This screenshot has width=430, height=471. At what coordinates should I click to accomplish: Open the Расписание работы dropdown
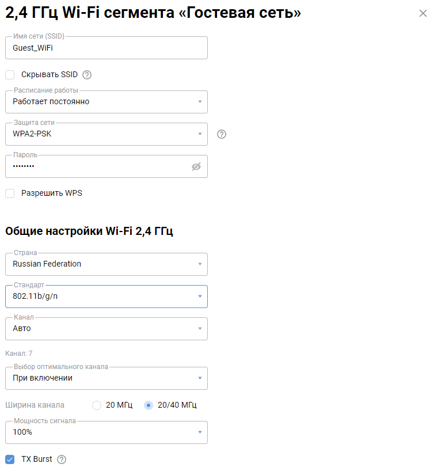click(x=106, y=102)
